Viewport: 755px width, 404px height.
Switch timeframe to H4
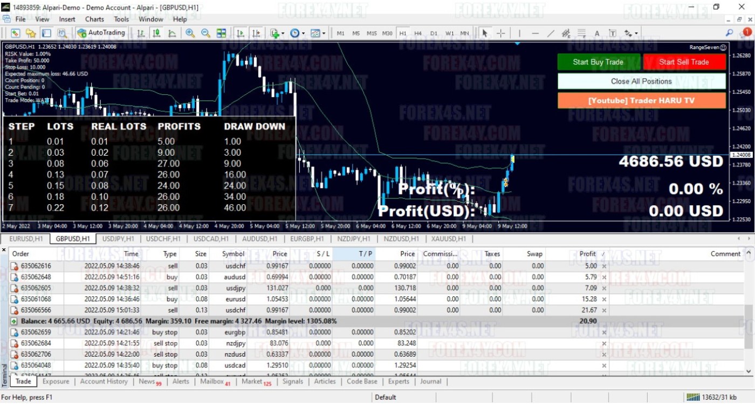coord(418,33)
